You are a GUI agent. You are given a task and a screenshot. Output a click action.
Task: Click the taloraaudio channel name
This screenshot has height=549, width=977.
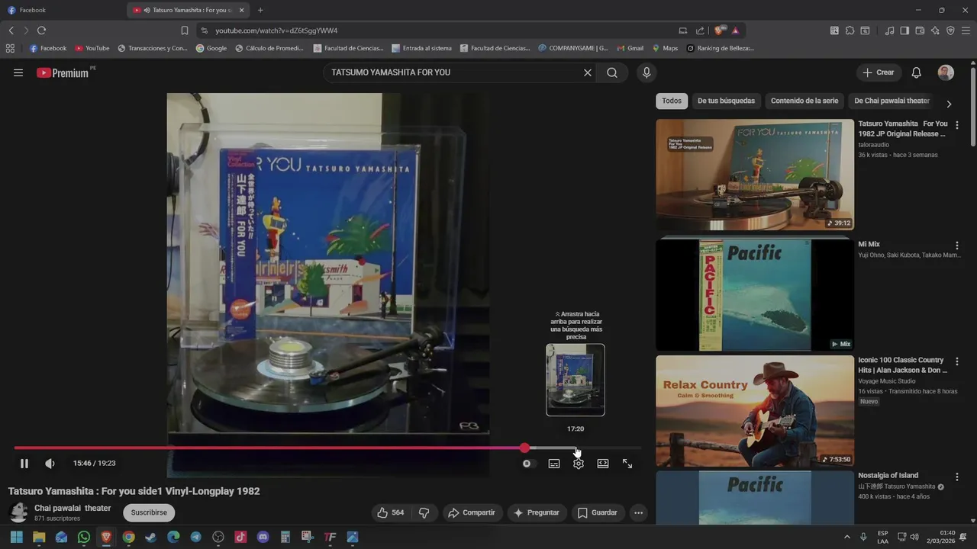(x=874, y=144)
